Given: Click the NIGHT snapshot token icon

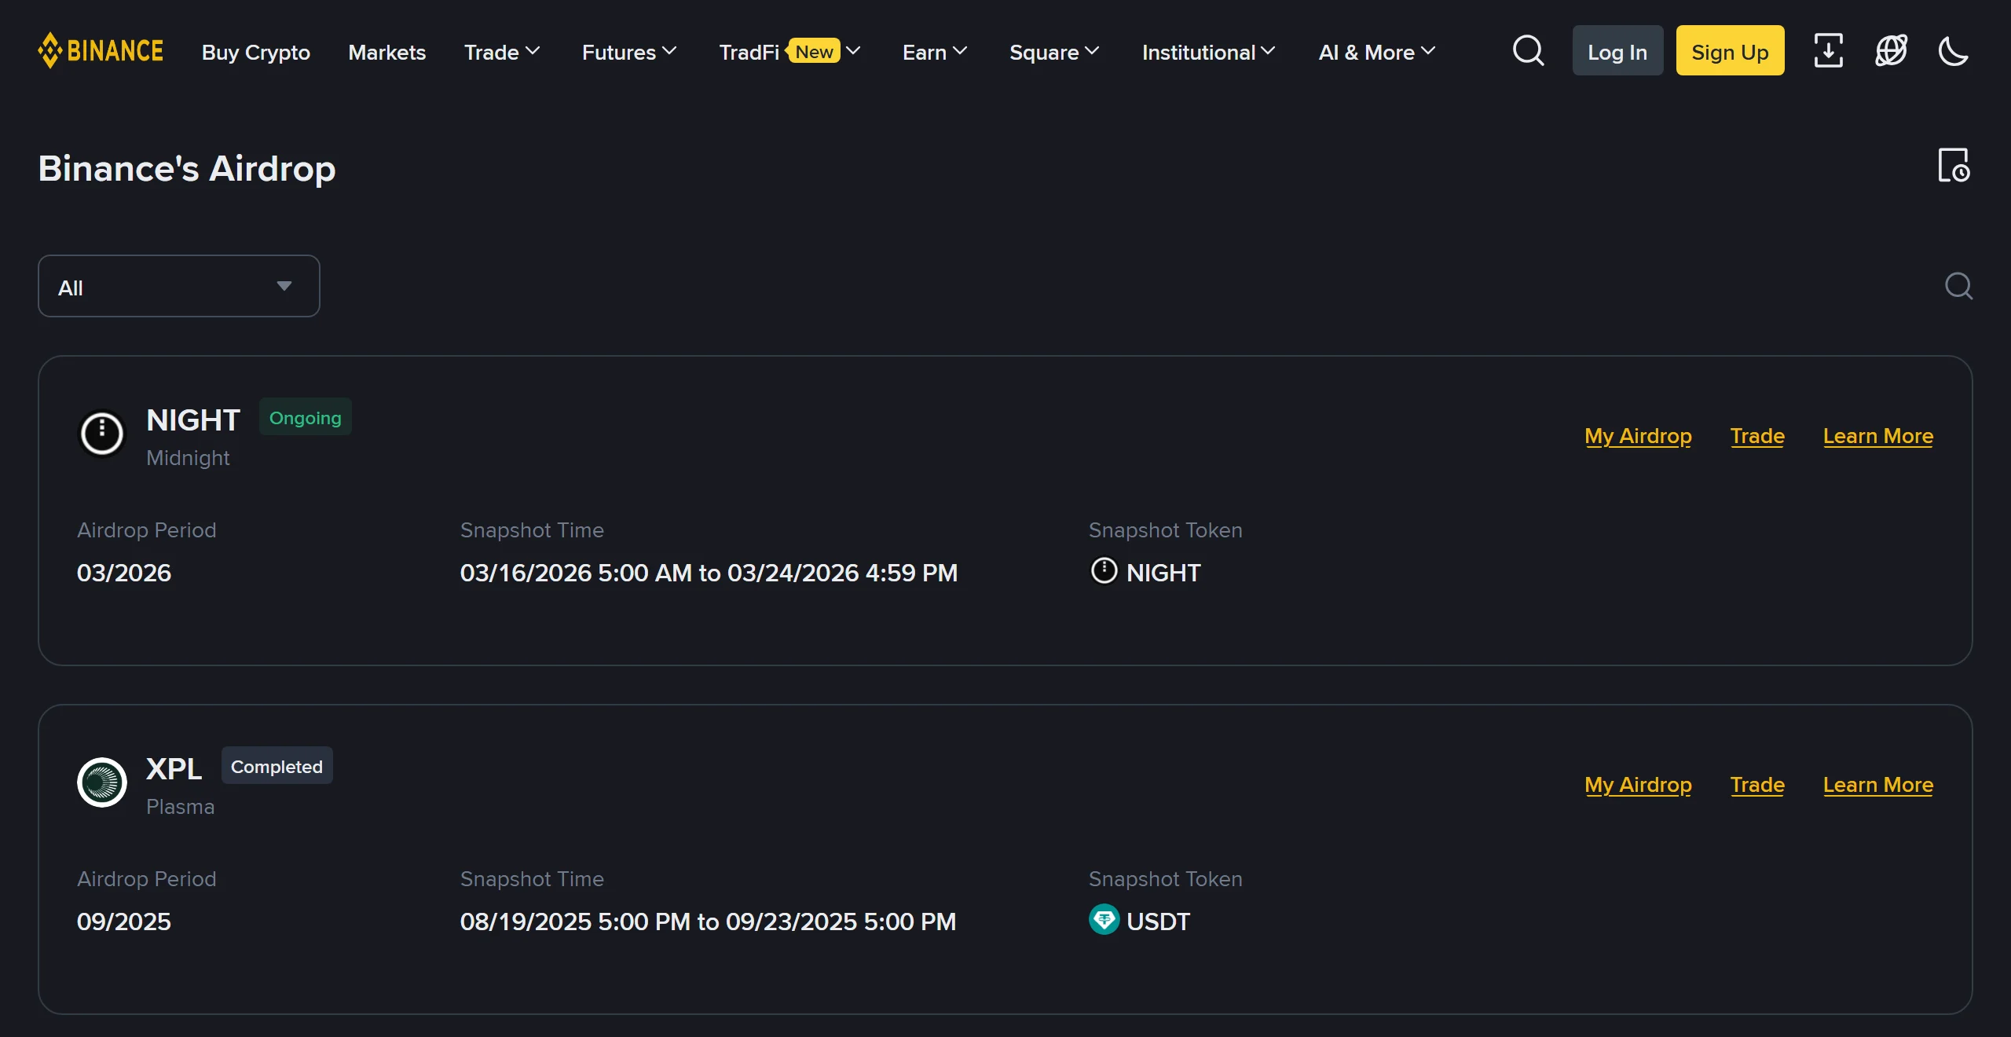Looking at the screenshot, I should [x=1104, y=571].
